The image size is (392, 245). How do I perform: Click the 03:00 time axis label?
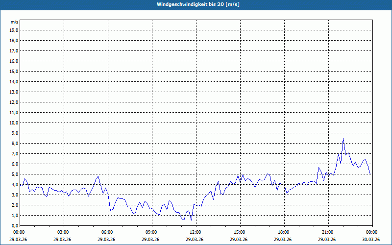pos(63,232)
